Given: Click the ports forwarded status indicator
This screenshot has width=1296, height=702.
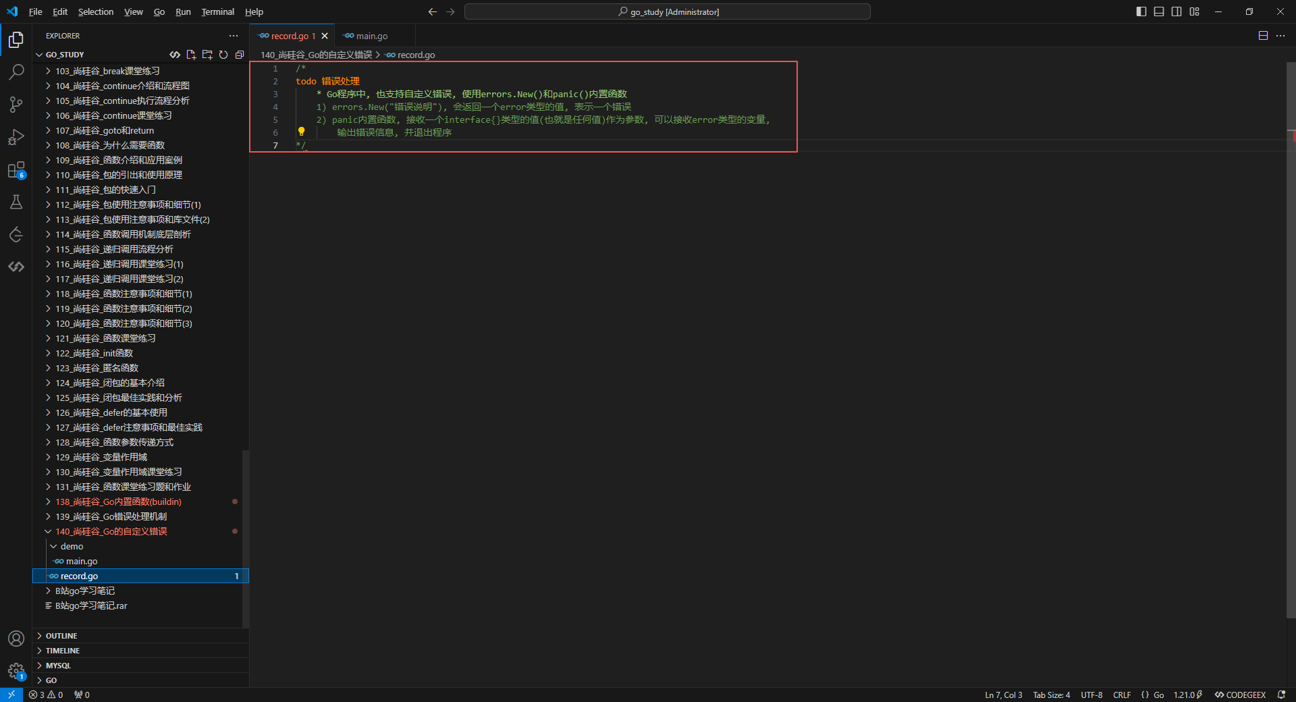Looking at the screenshot, I should 82,695.
